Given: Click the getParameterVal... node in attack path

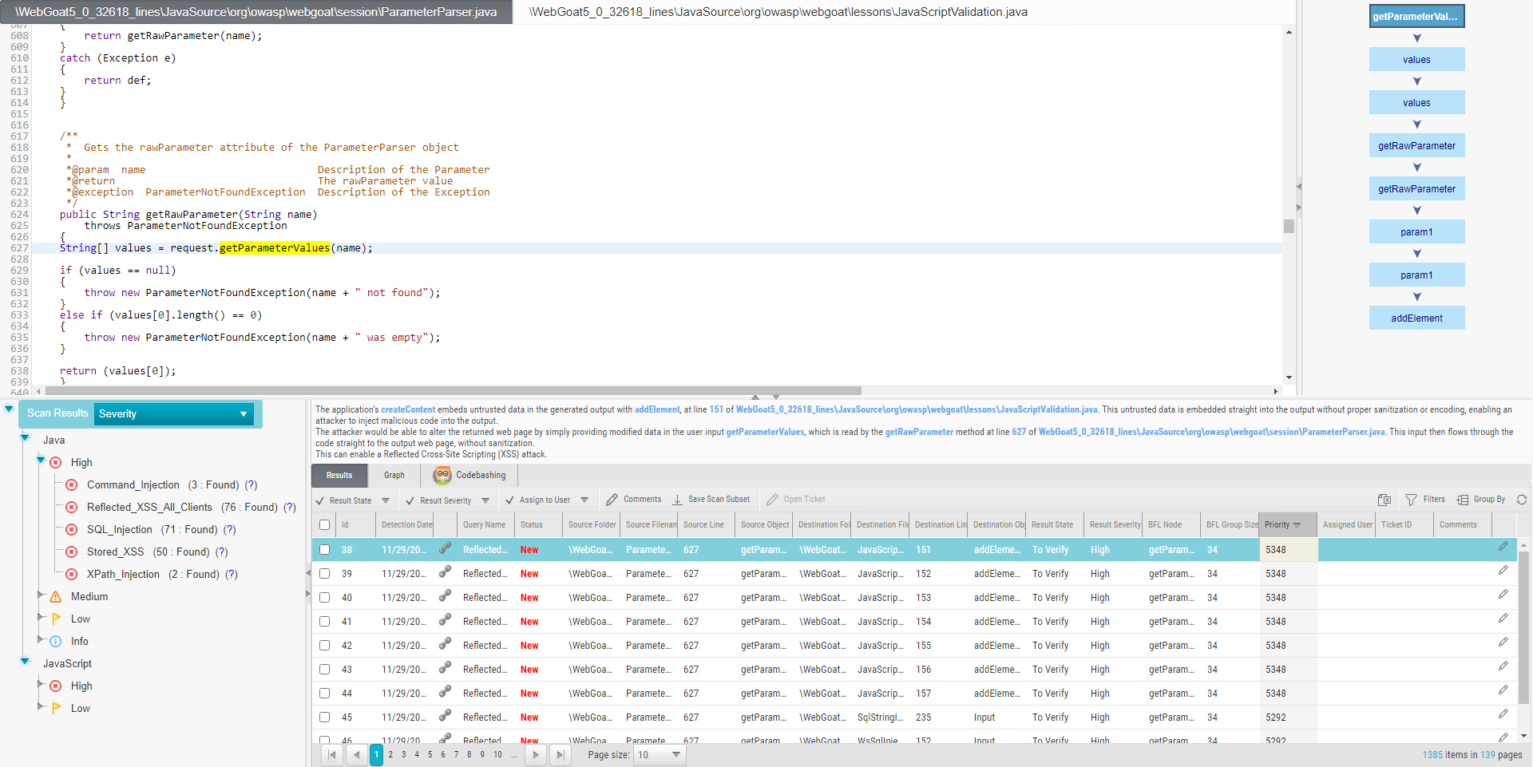Looking at the screenshot, I should tap(1416, 16).
